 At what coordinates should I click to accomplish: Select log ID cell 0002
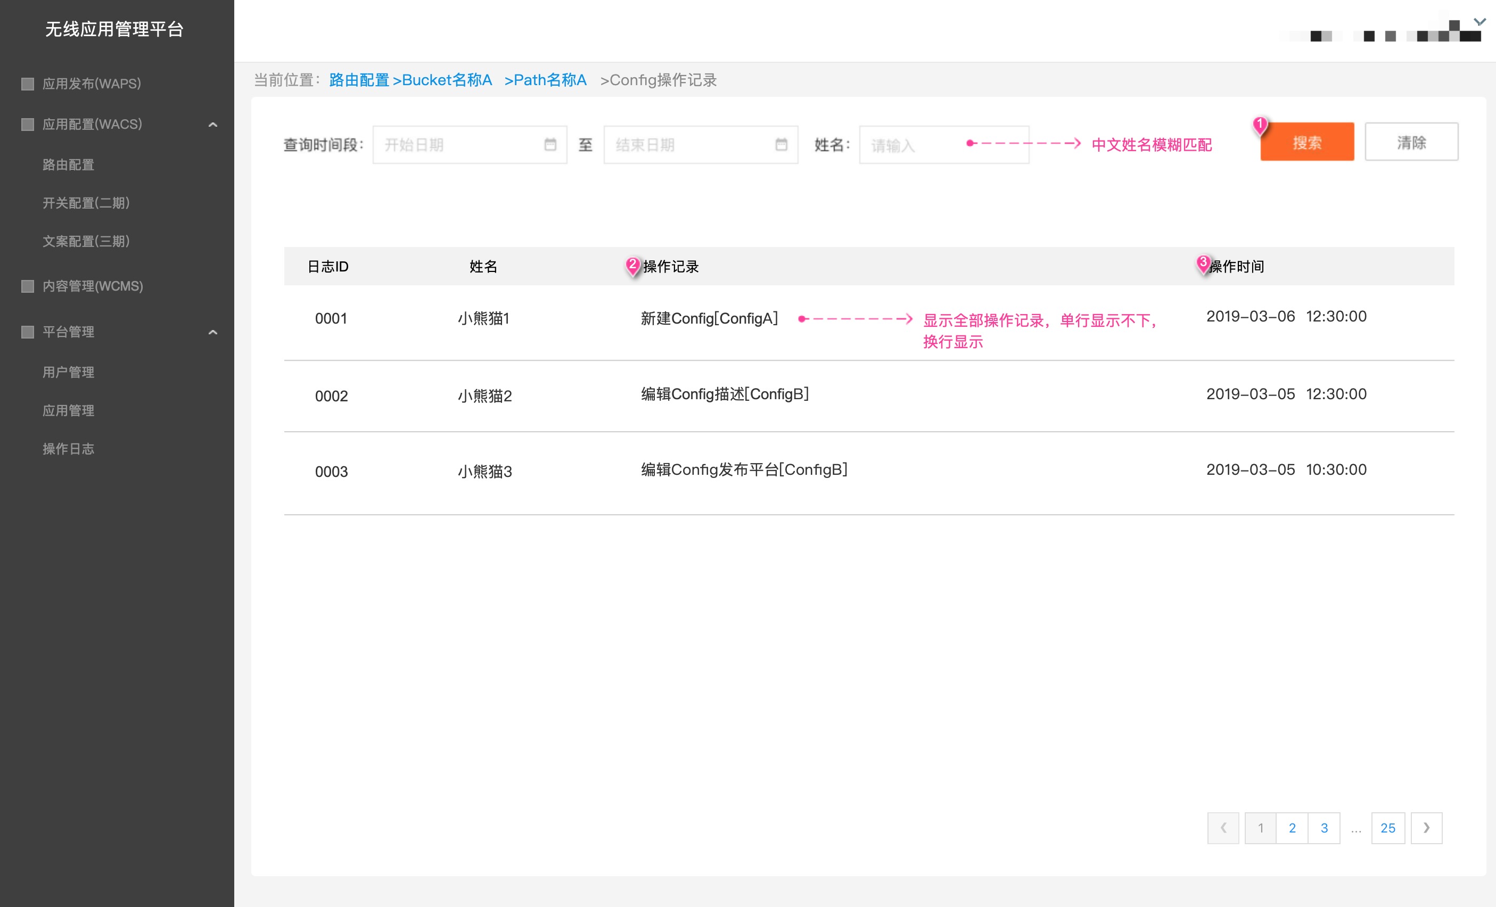point(332,397)
